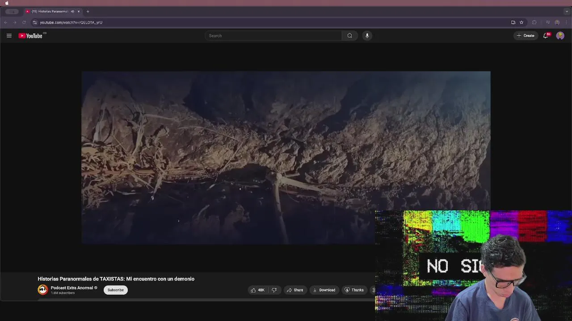Open a new browser tab
Screen dimensions: 572x321
(88, 11)
